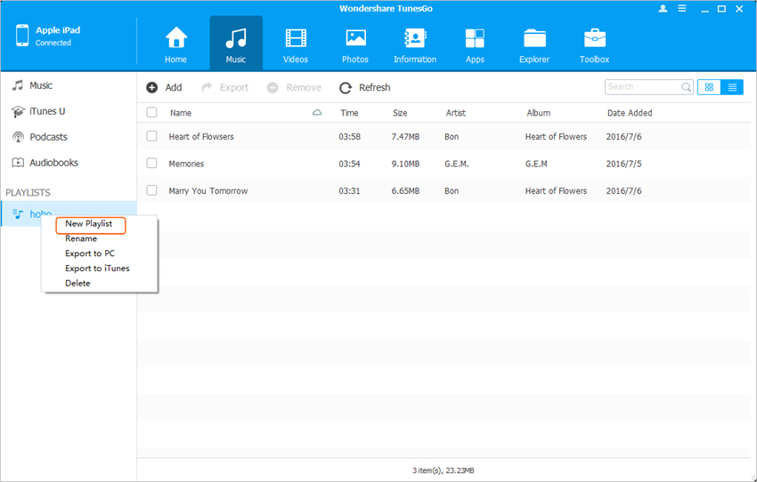Open the Information section
This screenshot has height=482, width=757.
[x=415, y=44]
